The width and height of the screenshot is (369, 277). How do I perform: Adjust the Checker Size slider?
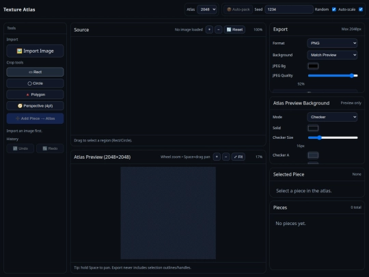(333, 137)
